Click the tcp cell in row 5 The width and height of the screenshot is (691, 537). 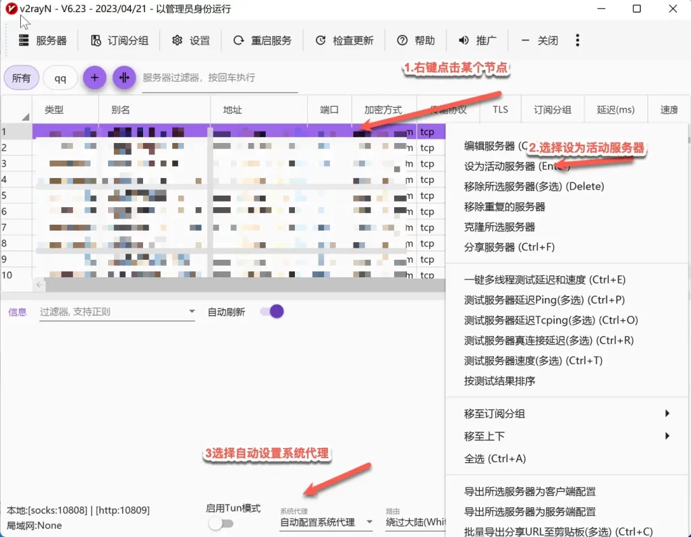tap(430, 195)
